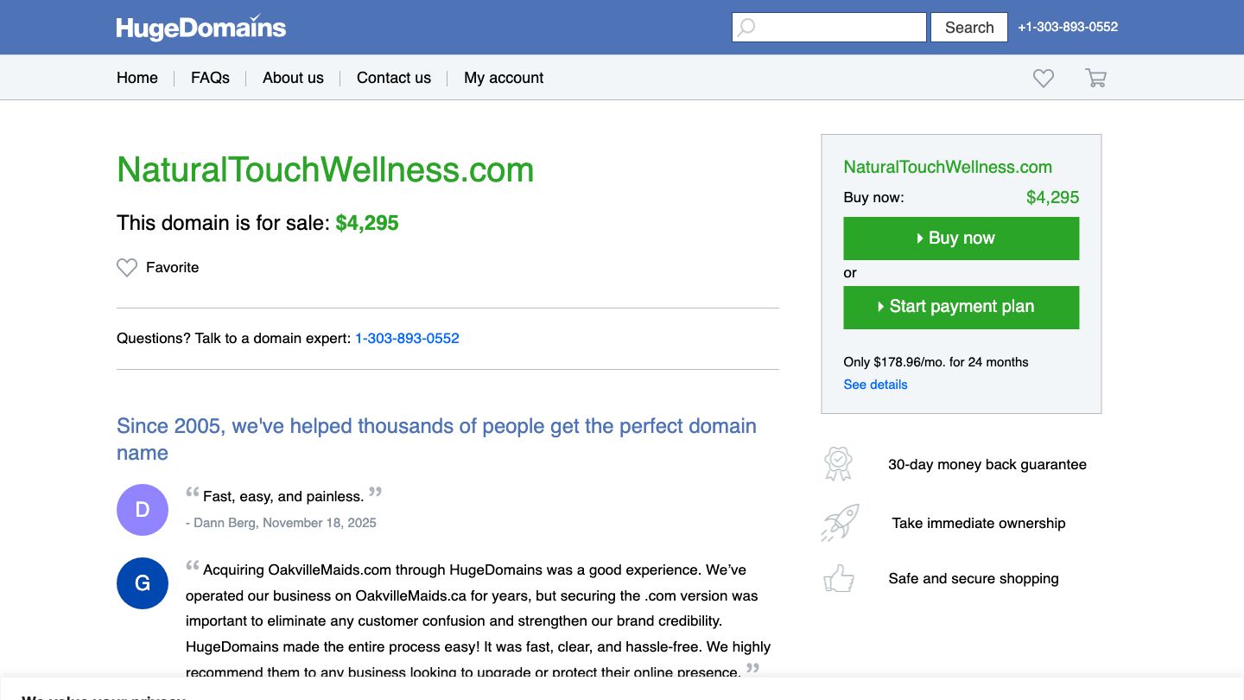Open the shopping cart icon
This screenshot has height=700, width=1244.
point(1095,78)
